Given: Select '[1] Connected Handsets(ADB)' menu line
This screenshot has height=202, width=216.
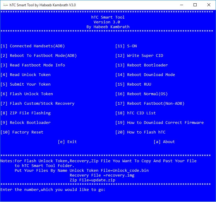Looking at the screenshot, I should (33, 46).
